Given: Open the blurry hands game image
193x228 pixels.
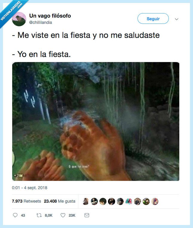Looking at the screenshot, I should point(96,121).
